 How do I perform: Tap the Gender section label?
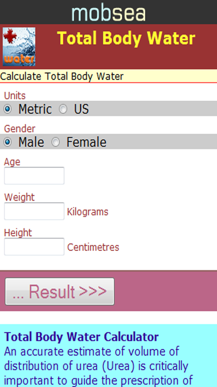[19, 128]
